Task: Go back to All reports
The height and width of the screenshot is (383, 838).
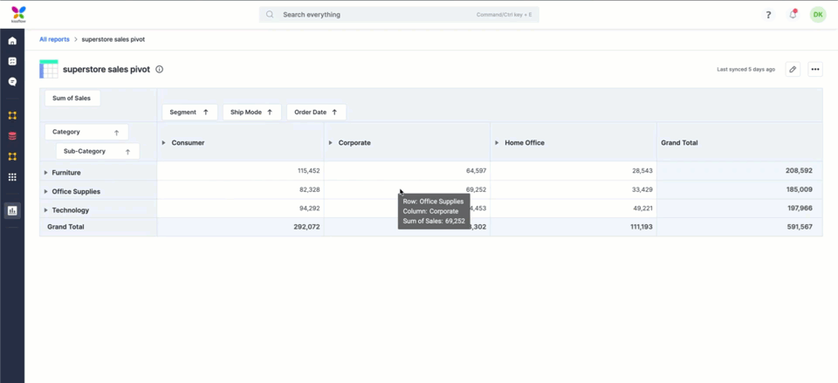Action: coord(54,39)
